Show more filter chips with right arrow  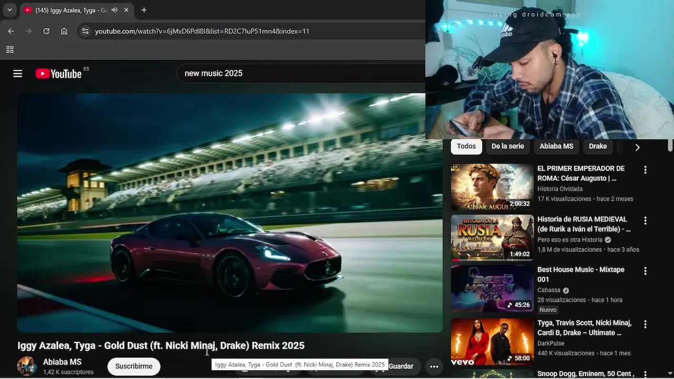(x=637, y=147)
